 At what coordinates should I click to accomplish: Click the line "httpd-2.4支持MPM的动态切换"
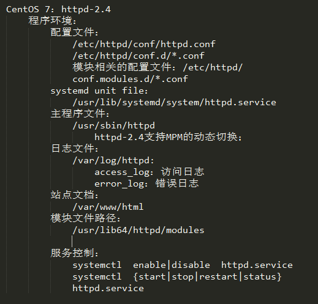(168, 137)
